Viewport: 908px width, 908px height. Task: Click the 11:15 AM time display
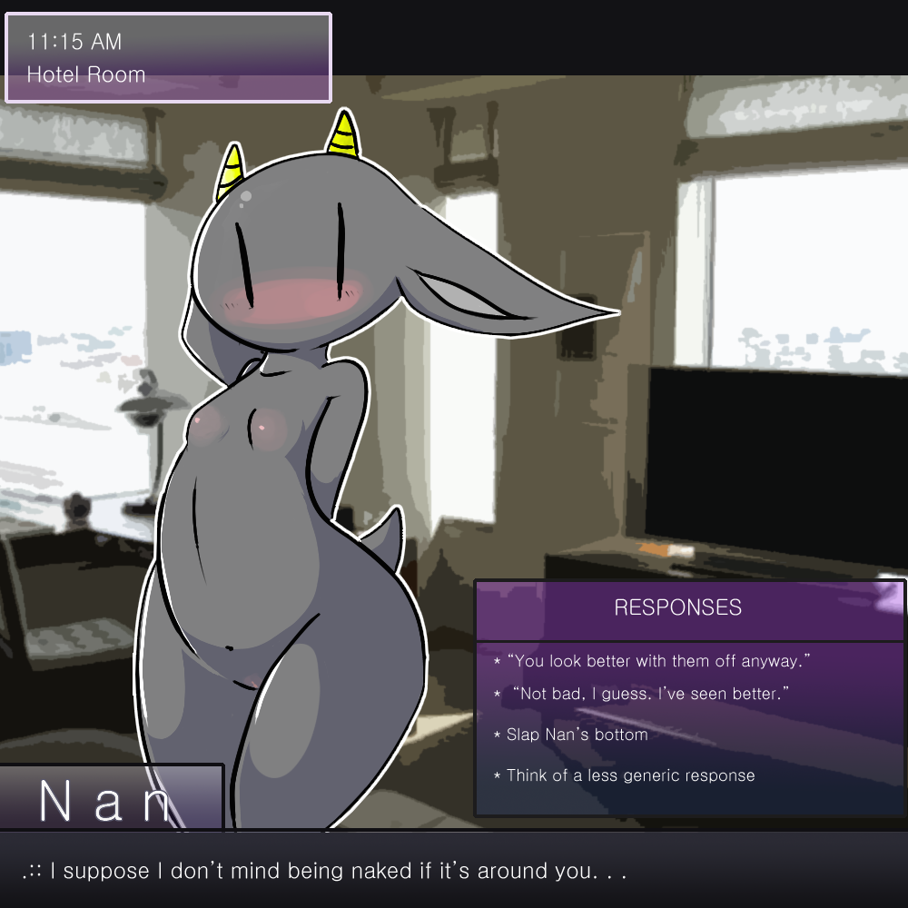(x=74, y=42)
